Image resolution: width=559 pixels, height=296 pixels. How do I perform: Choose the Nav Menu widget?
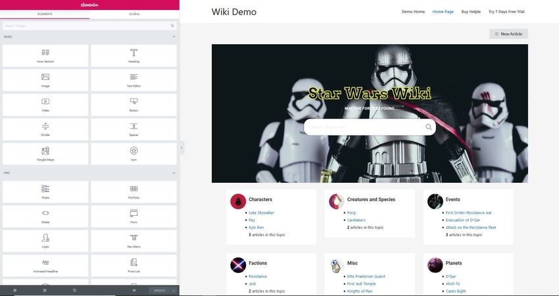click(134, 241)
